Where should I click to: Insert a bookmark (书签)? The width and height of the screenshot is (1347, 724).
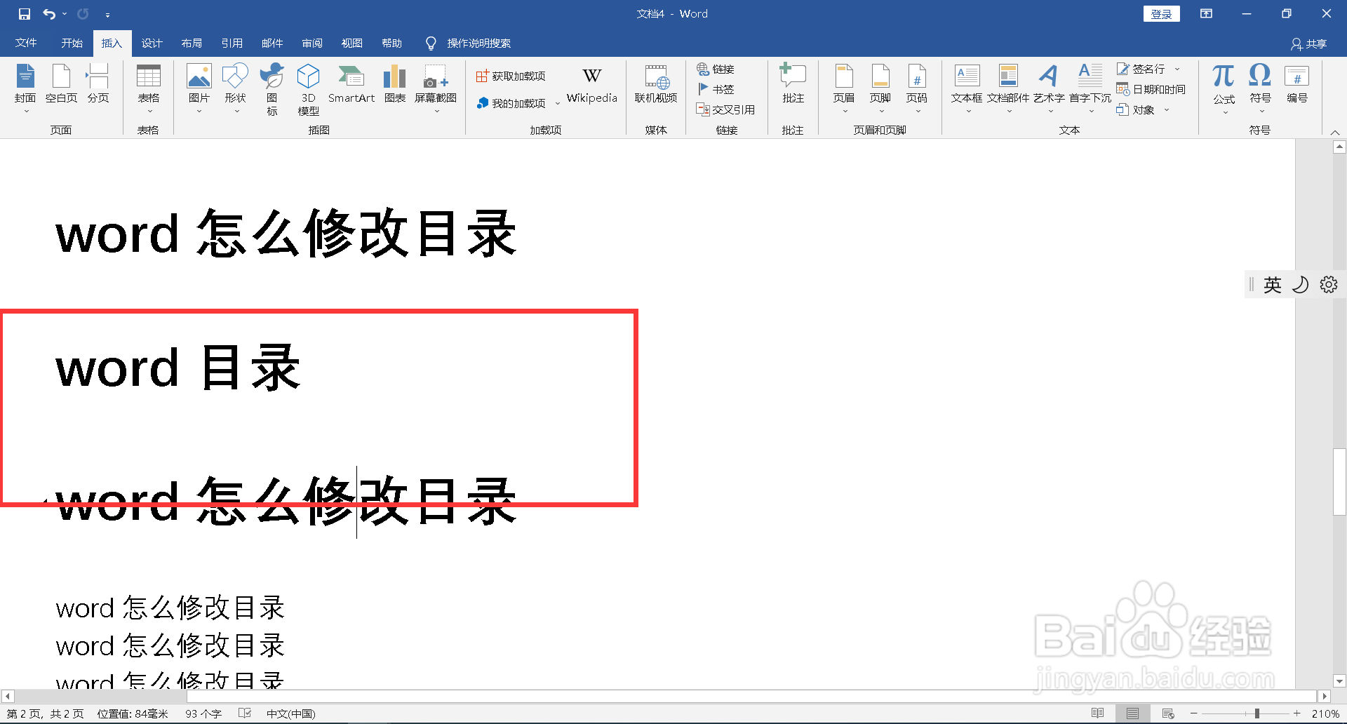[x=716, y=89]
